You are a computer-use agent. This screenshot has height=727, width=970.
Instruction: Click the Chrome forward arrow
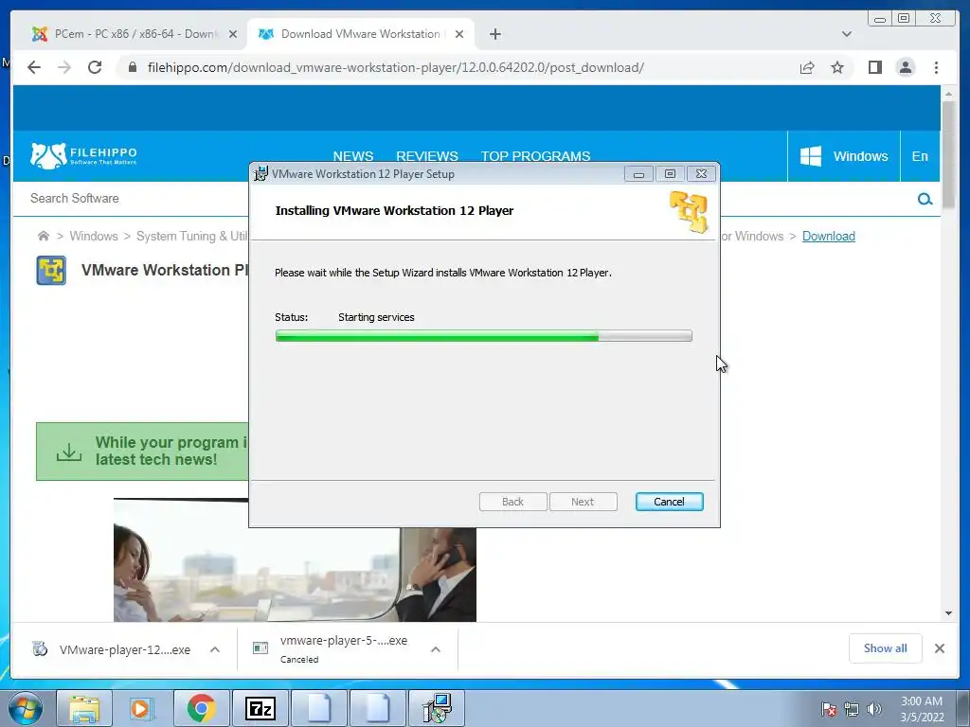coord(64,67)
